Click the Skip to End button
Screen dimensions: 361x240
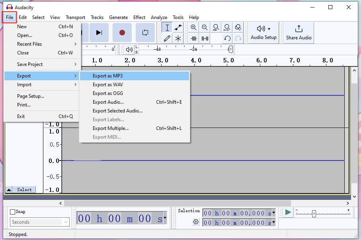point(99,33)
